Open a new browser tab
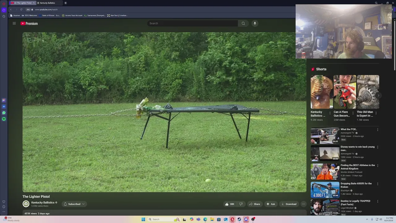The width and height of the screenshot is (396, 223). [x=65, y=3]
